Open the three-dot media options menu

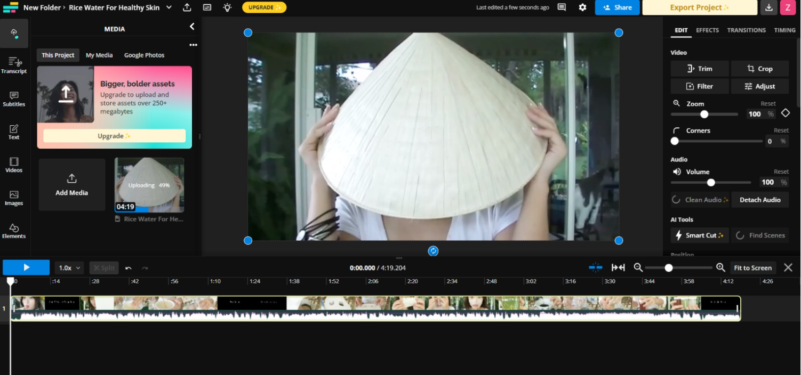193,45
